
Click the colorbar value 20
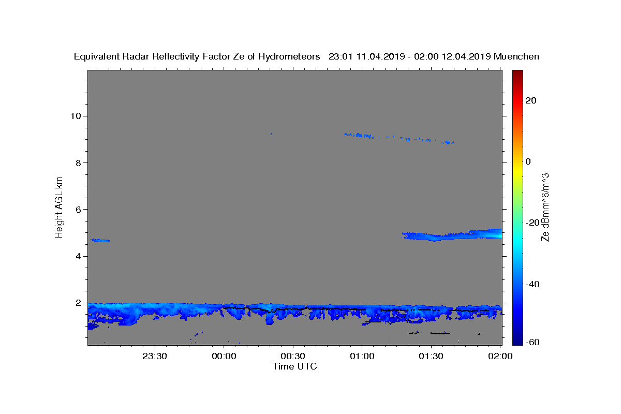tap(531, 100)
